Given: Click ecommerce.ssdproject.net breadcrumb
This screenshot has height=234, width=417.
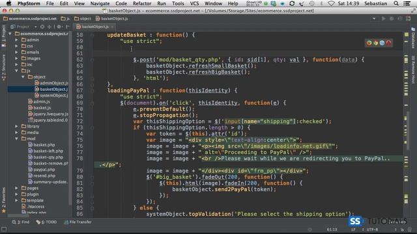Looking at the screenshot, I should tap(30, 19).
